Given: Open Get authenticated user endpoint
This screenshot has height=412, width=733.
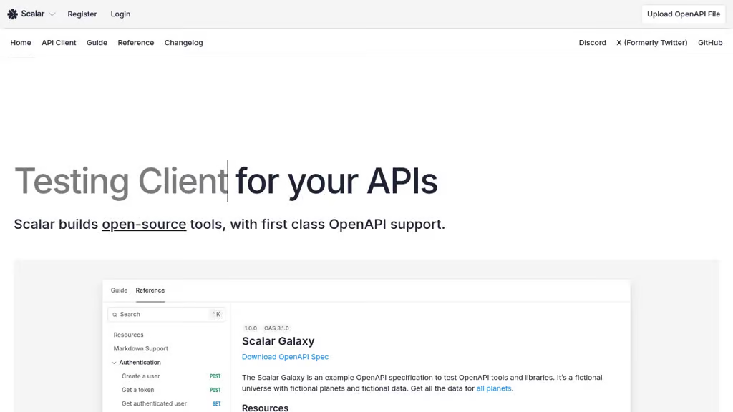Looking at the screenshot, I should coord(155,403).
